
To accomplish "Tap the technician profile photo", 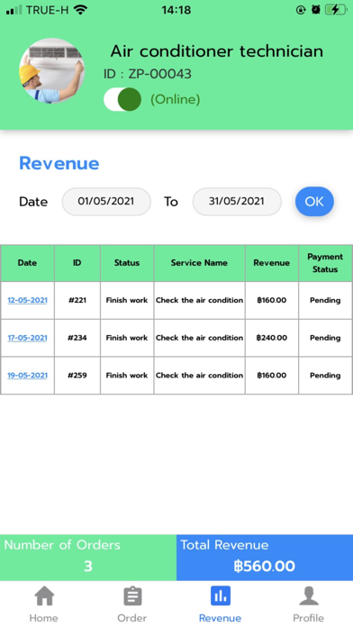I will 52,71.
